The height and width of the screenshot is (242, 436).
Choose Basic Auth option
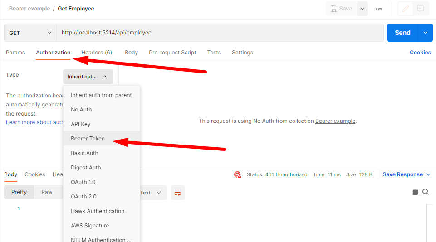84,153
